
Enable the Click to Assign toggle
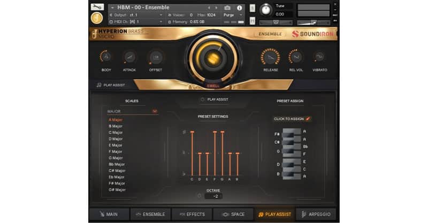308,119
